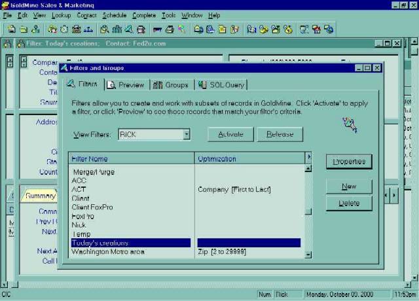419x301 pixels.
Task: Click the magnifying glass lookup toolbar icon
Action: [104, 29]
